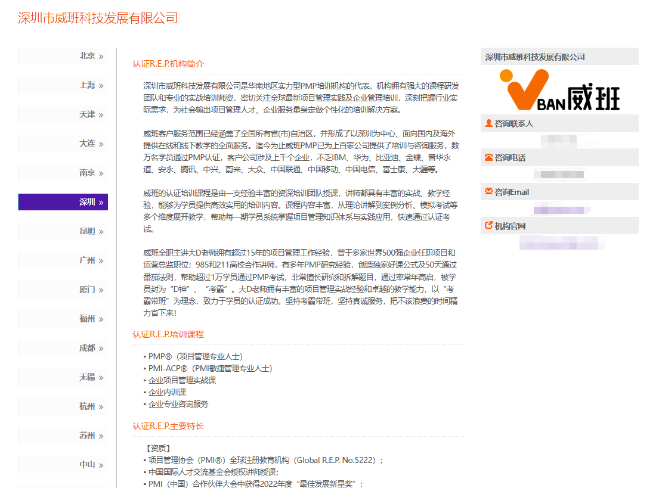Click the double chevron beside 厦门
Viewport: 659px width, 488px height.
[101, 290]
